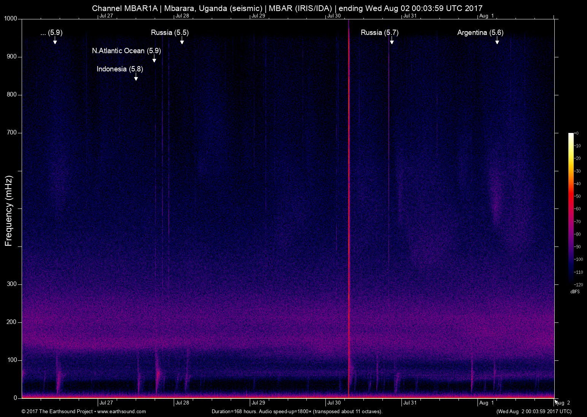Open the Jul 29 date marker
The height and width of the screenshot is (417, 587).
pyautogui.click(x=258, y=403)
